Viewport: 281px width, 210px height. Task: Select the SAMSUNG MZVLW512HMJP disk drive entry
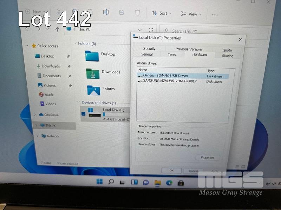point(170,81)
